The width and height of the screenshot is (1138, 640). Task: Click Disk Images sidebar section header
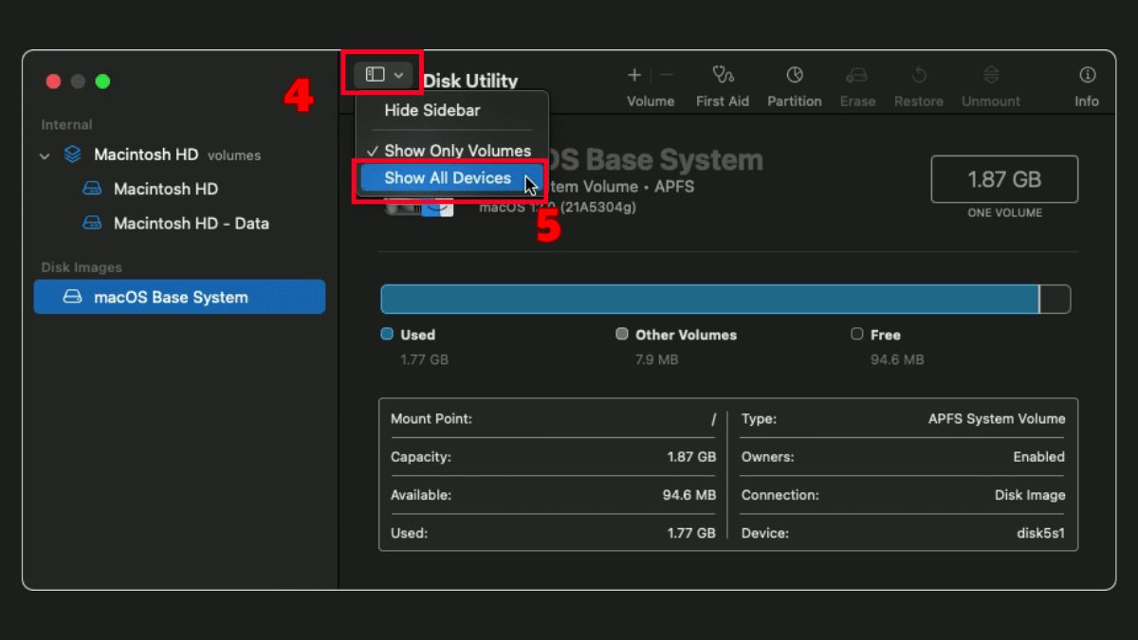(82, 267)
